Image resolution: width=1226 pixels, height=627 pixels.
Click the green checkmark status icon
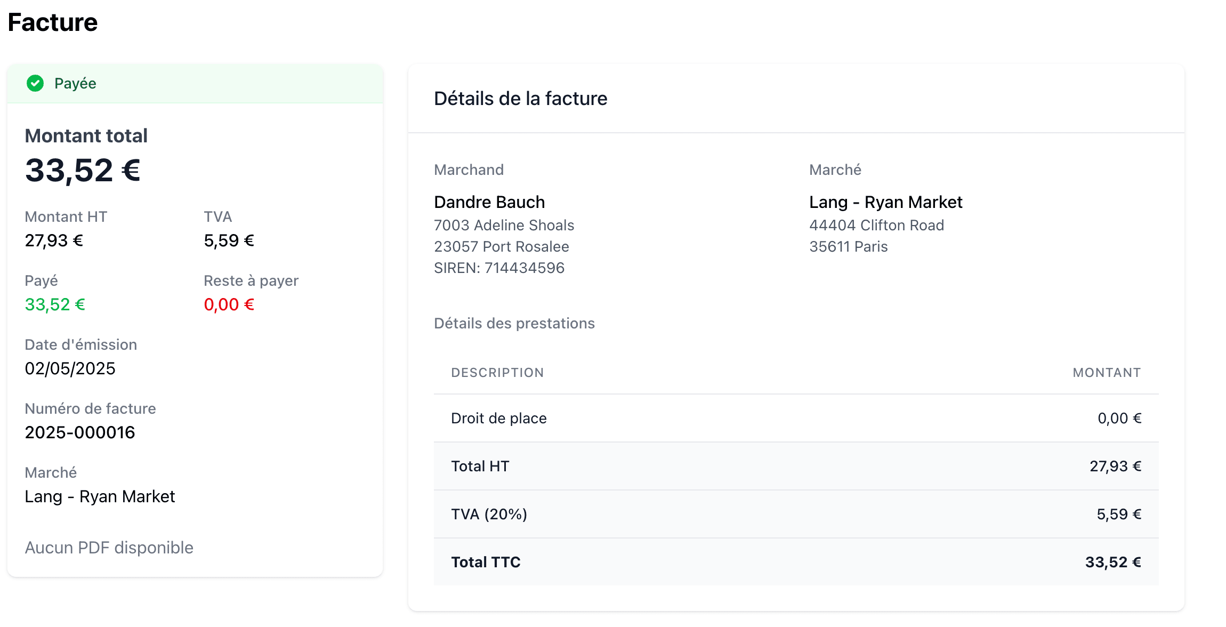point(35,83)
